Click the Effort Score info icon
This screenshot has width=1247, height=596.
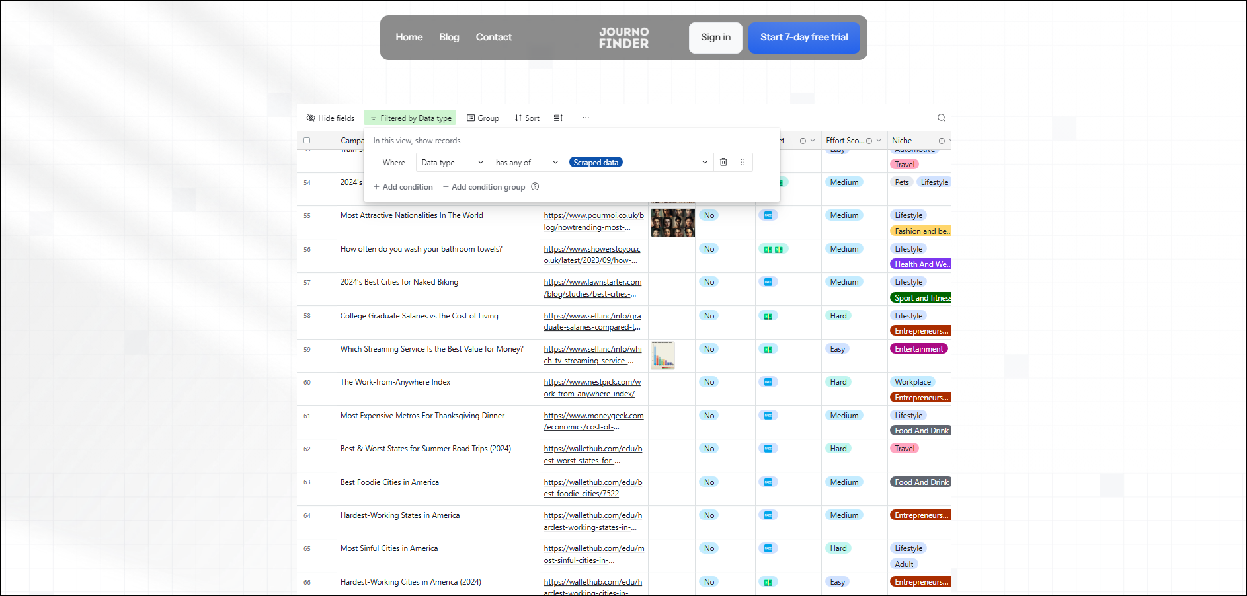[869, 141]
